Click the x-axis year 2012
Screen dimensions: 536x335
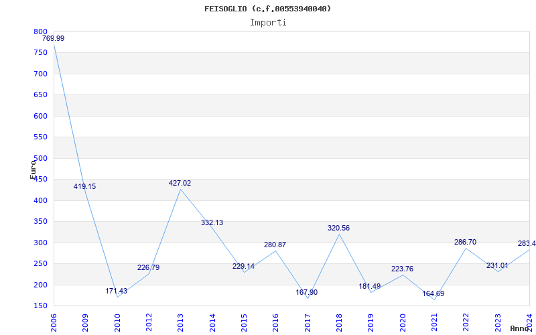coord(149,323)
